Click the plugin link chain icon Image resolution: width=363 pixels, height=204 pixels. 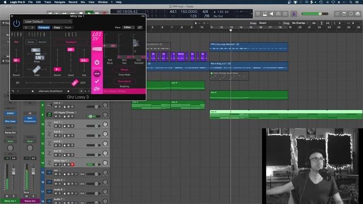(x=140, y=28)
